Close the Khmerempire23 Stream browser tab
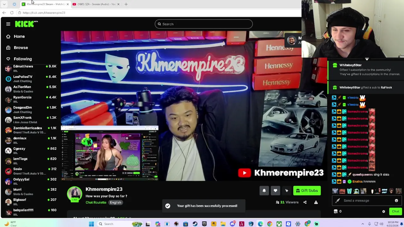The width and height of the screenshot is (404, 227). (68, 4)
